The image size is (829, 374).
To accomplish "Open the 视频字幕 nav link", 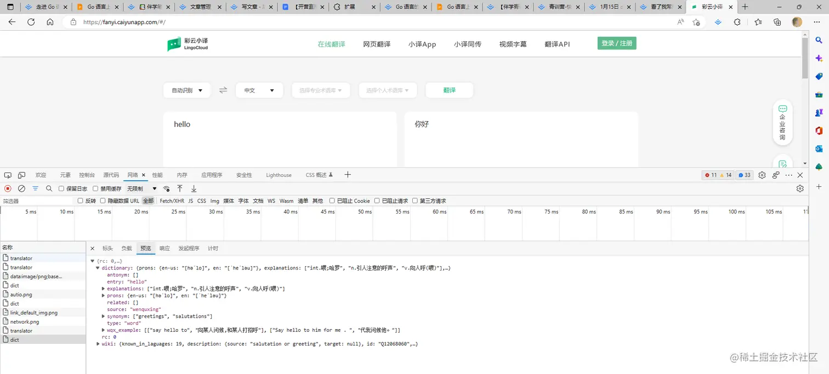I will [513, 44].
